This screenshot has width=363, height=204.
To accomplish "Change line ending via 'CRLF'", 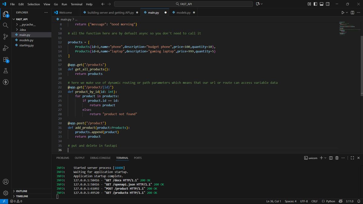I will click(x=314, y=201).
